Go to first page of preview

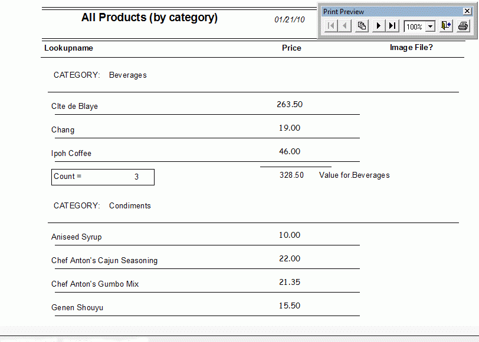(331, 26)
